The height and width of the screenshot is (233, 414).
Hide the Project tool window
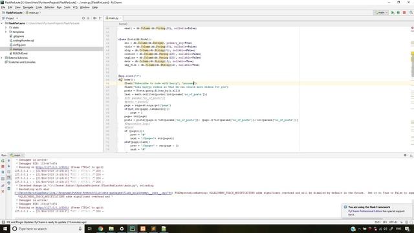[x=100, y=18]
